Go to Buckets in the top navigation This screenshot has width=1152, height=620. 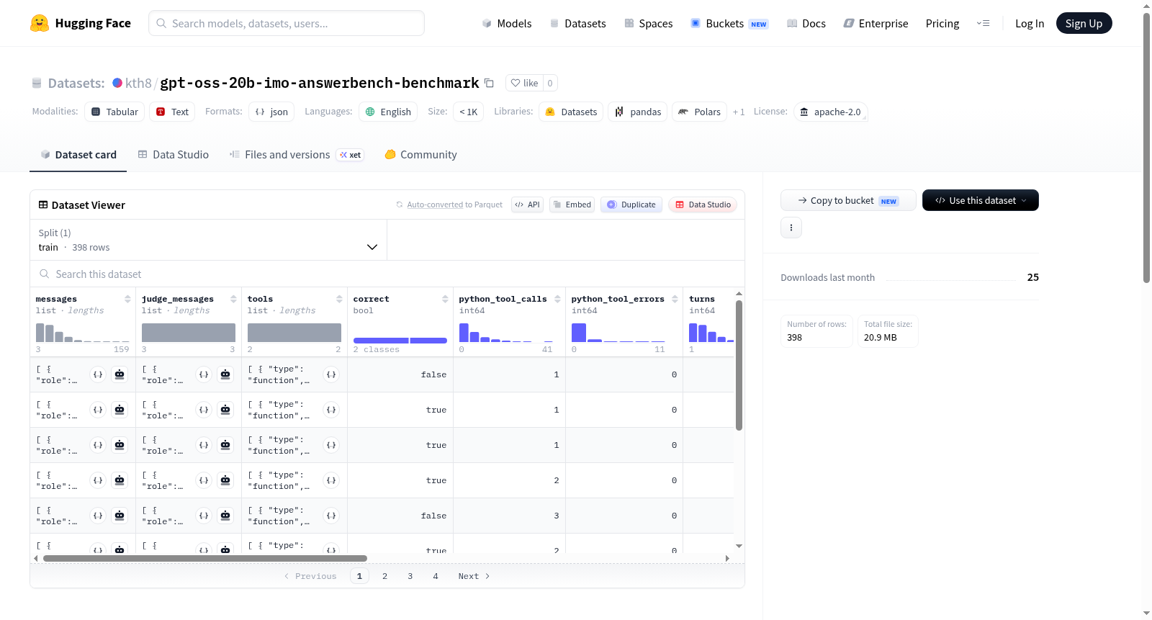(729, 23)
